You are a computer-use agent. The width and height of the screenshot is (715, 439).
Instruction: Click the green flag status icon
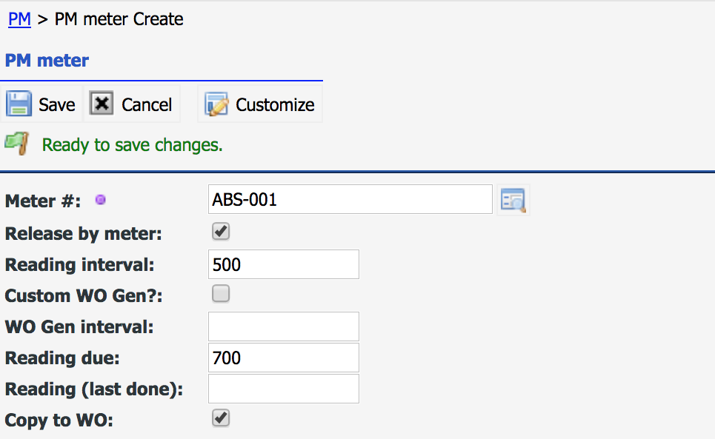tap(17, 143)
